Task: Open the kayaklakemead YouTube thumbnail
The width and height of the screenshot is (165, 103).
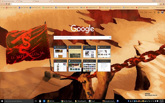Action: [x=60, y=66]
